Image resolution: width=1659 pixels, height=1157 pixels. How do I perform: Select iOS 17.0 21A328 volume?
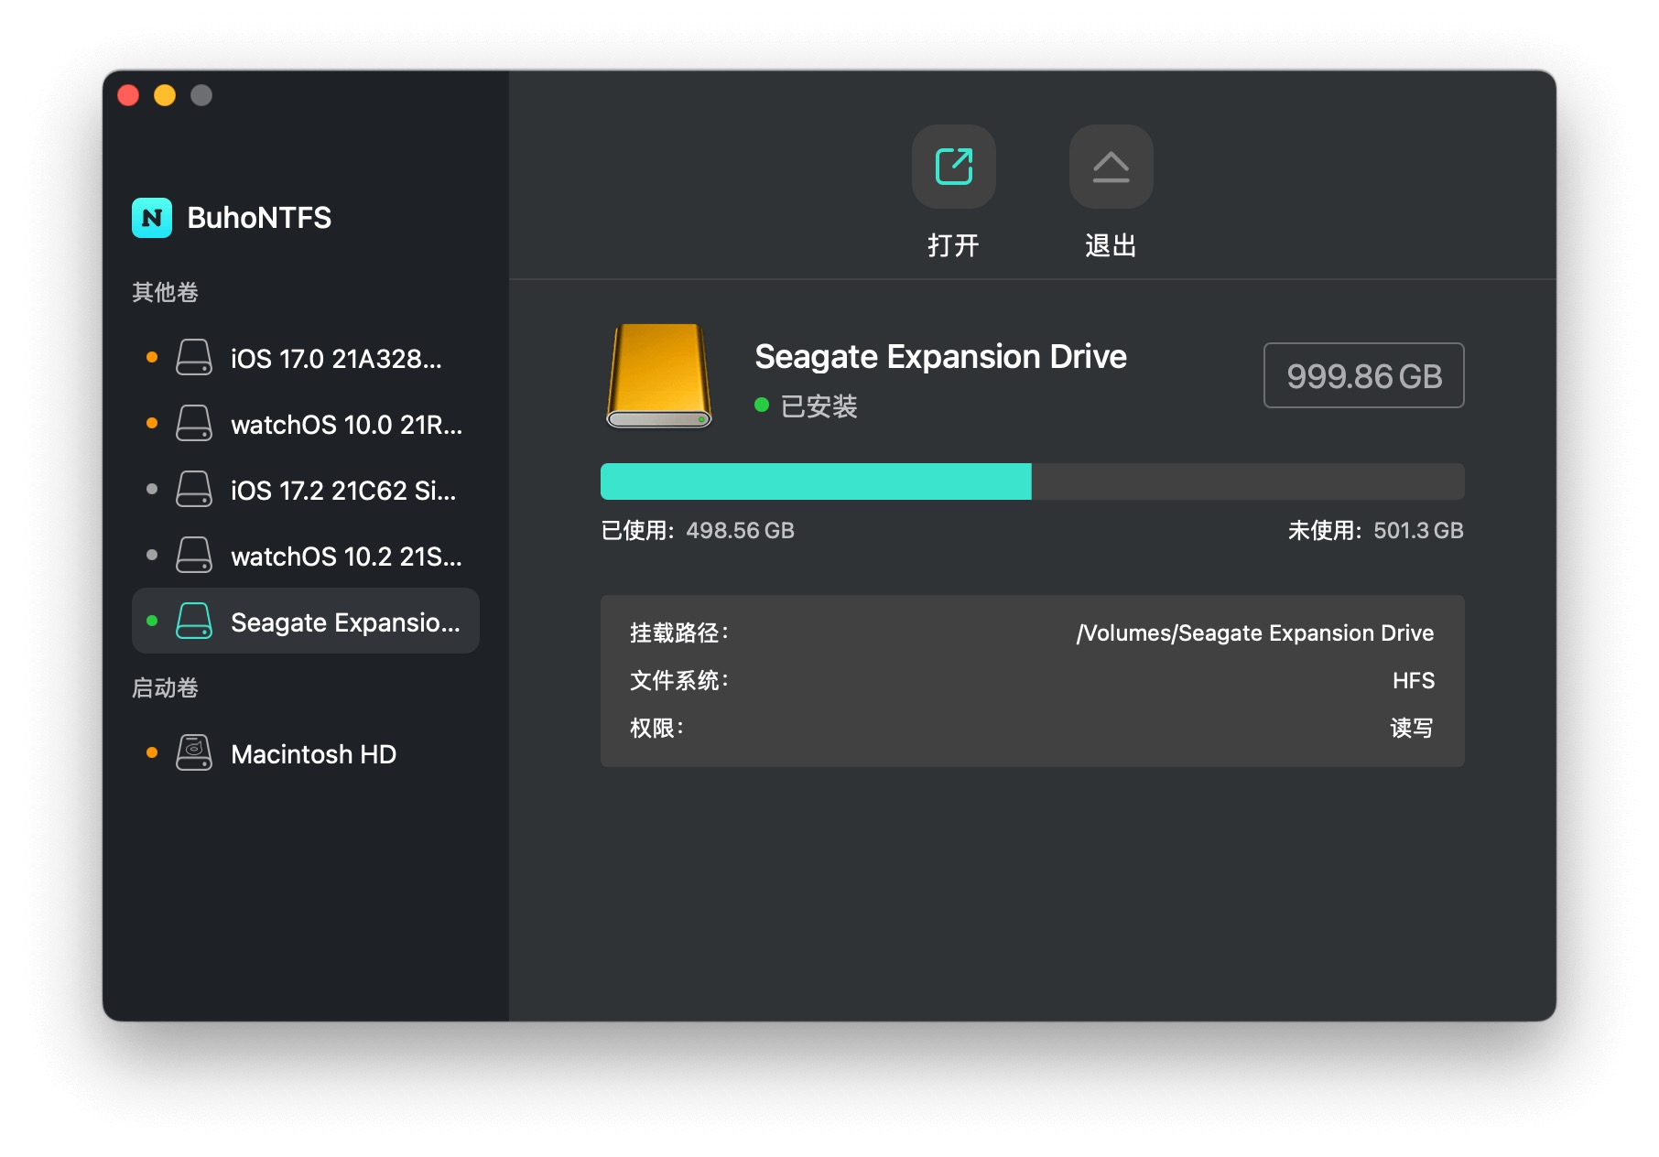point(306,358)
